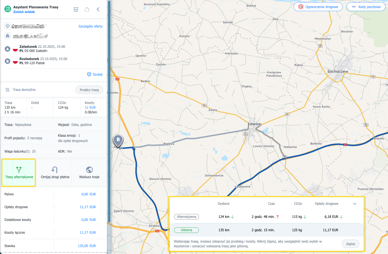Open the ADR Nie dropdown

(x=69, y=151)
